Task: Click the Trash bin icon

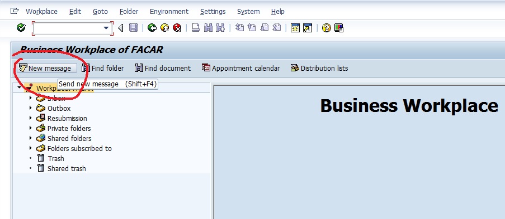Action: pyautogui.click(x=41, y=158)
